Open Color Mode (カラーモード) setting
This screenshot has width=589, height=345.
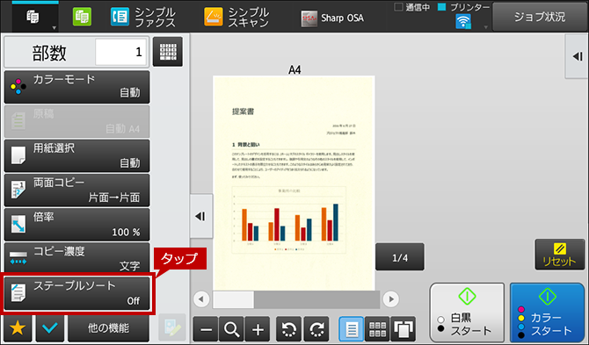click(76, 87)
